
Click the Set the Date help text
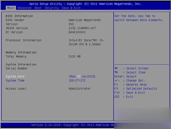(x=139, y=18)
